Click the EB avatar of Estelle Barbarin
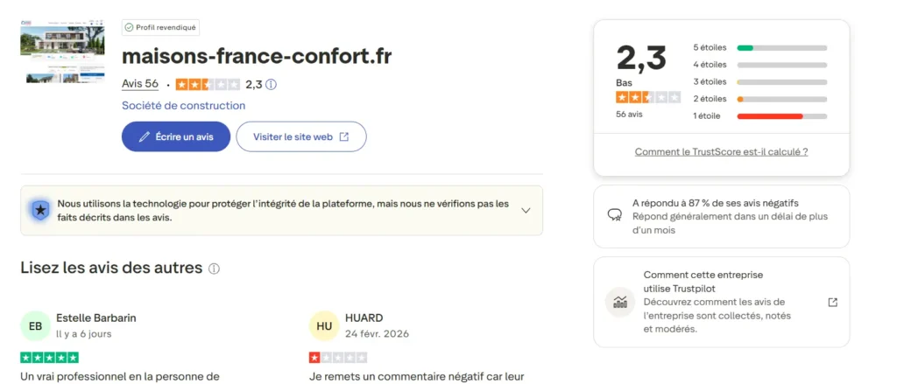The height and width of the screenshot is (384, 897). pos(35,325)
